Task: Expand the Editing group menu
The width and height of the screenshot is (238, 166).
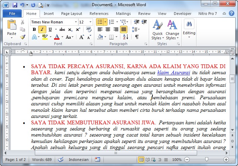Action: tap(189, 29)
